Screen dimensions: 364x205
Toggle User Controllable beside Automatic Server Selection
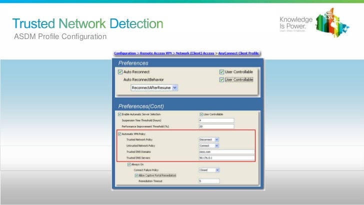click(201, 114)
